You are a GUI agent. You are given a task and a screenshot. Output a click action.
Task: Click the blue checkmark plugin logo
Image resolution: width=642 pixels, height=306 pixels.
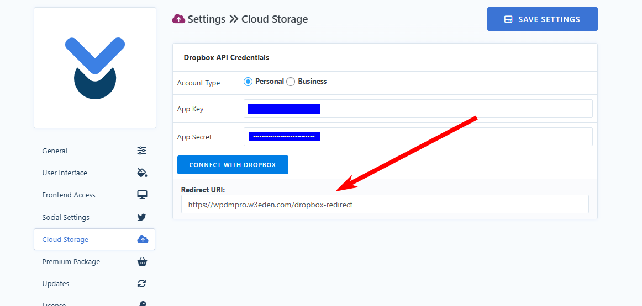coord(95,68)
